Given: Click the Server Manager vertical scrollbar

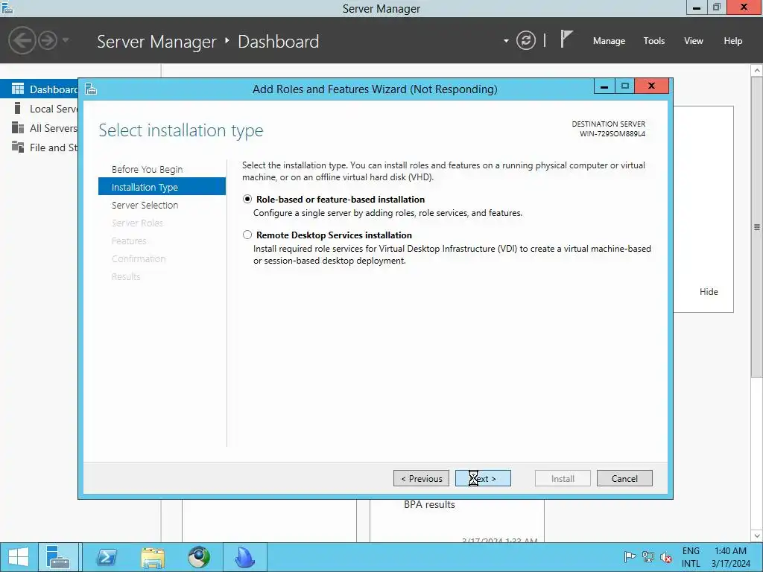Looking at the screenshot, I should [757, 226].
